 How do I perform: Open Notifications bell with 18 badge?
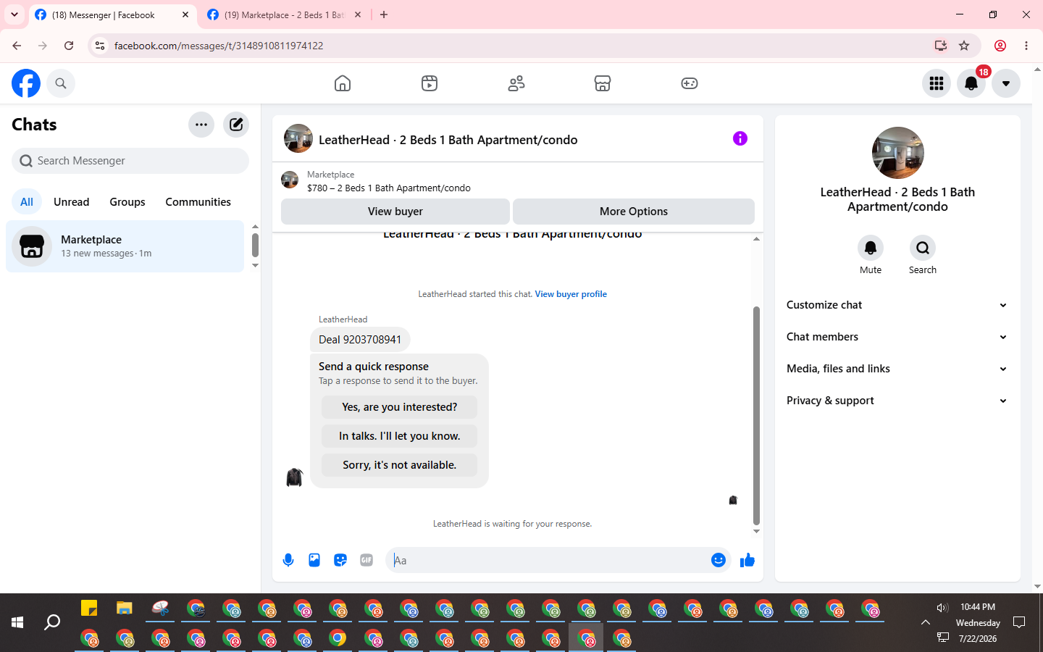click(971, 83)
